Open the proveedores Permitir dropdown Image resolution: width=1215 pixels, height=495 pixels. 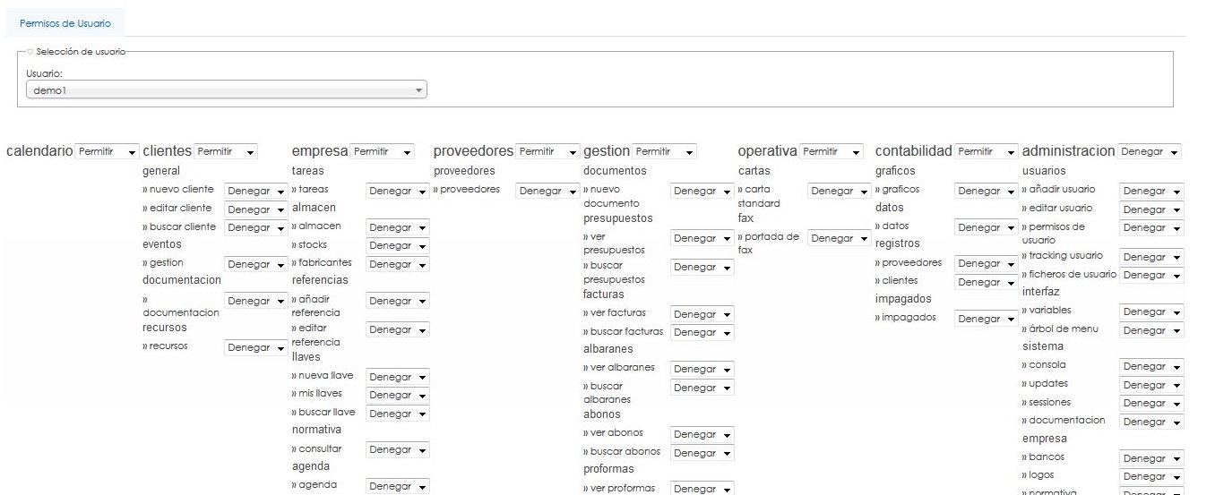pyautogui.click(x=547, y=152)
